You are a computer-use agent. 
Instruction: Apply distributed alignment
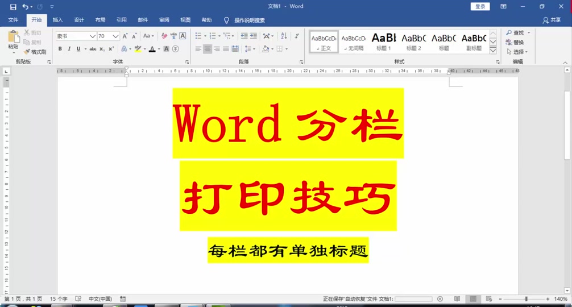pos(235,49)
